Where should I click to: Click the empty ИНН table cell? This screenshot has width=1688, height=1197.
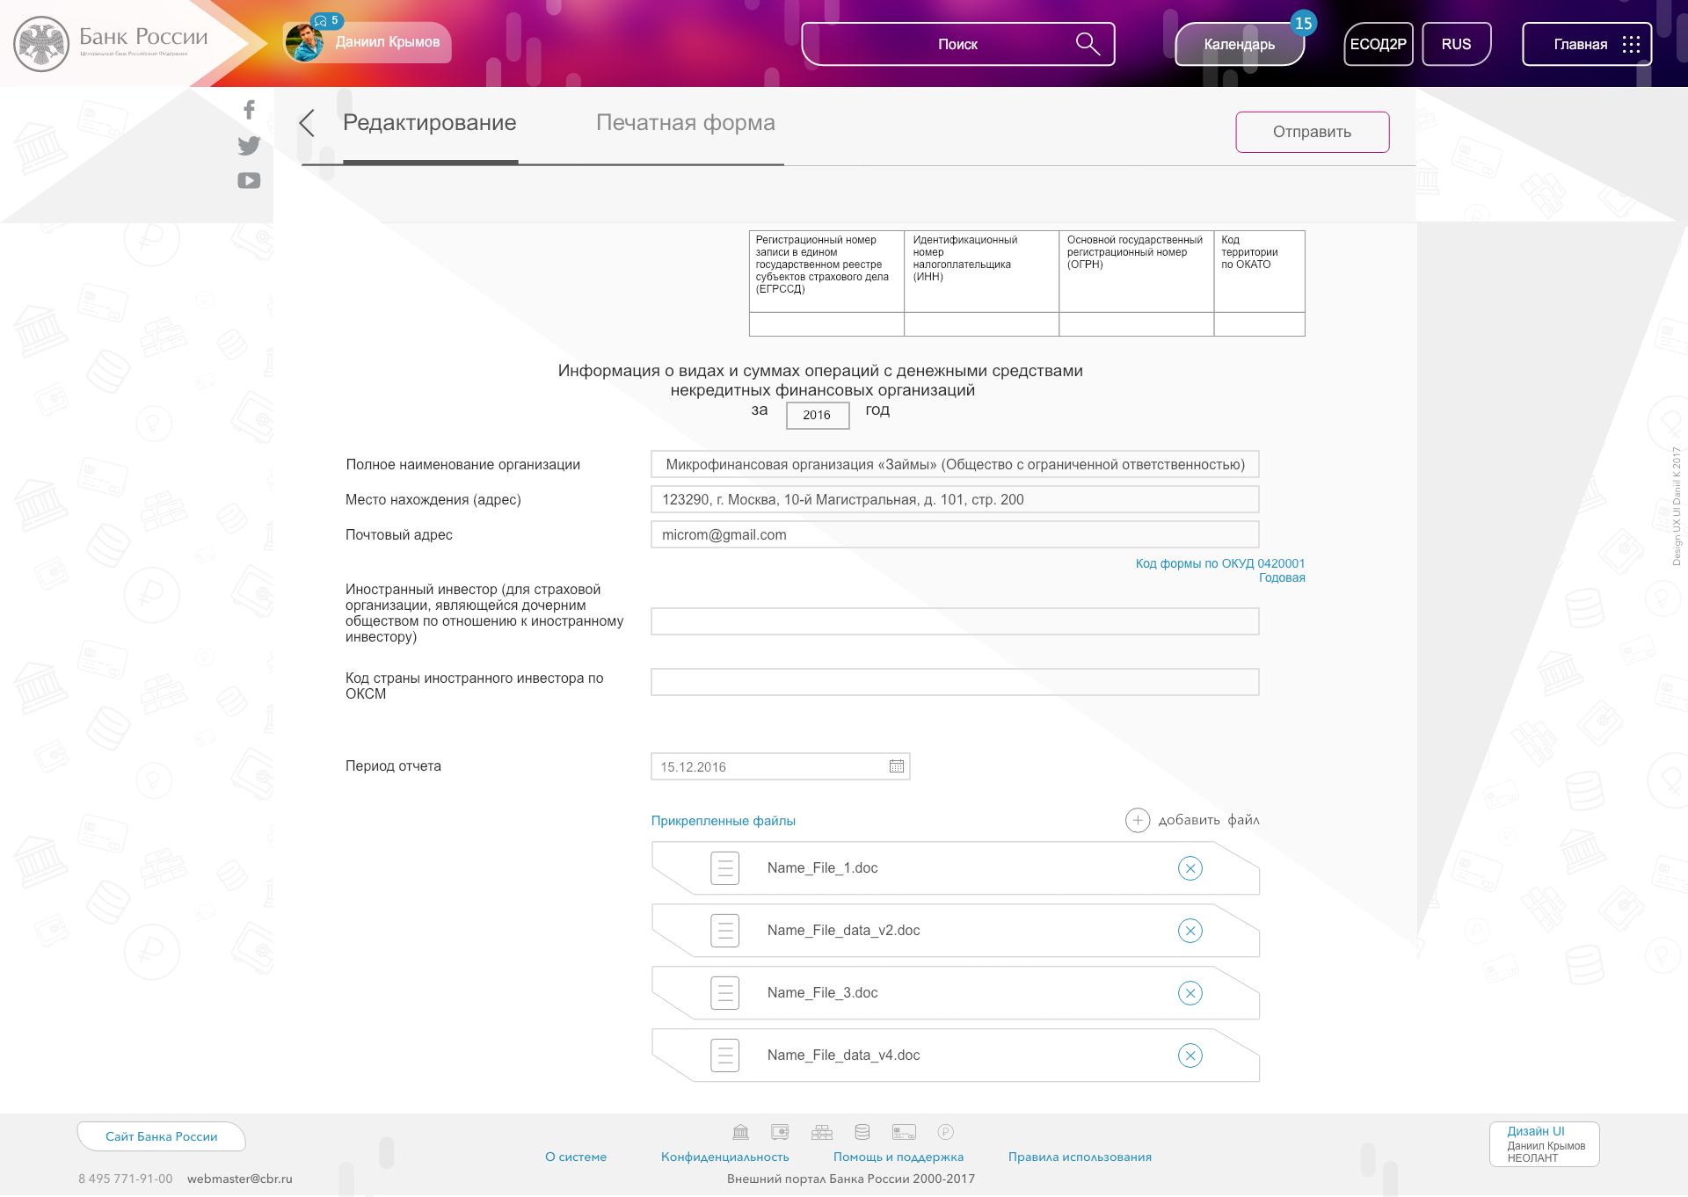click(981, 324)
